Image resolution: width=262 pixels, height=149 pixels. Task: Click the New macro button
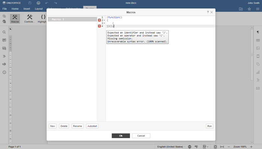click(x=52, y=126)
